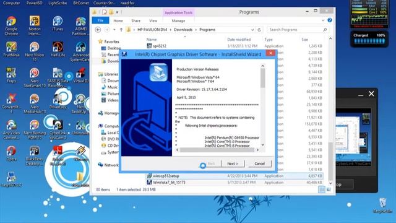Open address bar history dropdown
Screen dimensions: 396x223
point(252,30)
